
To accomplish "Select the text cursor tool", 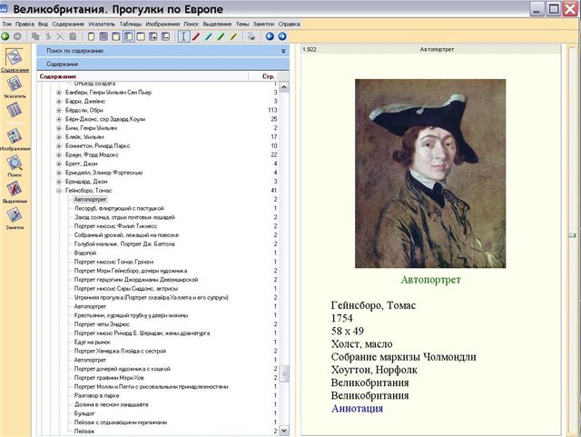I will (183, 36).
